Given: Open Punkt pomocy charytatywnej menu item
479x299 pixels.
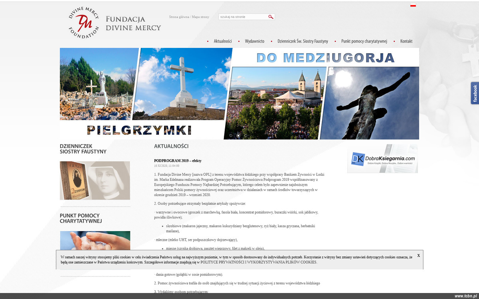Looking at the screenshot, I should point(364,41).
